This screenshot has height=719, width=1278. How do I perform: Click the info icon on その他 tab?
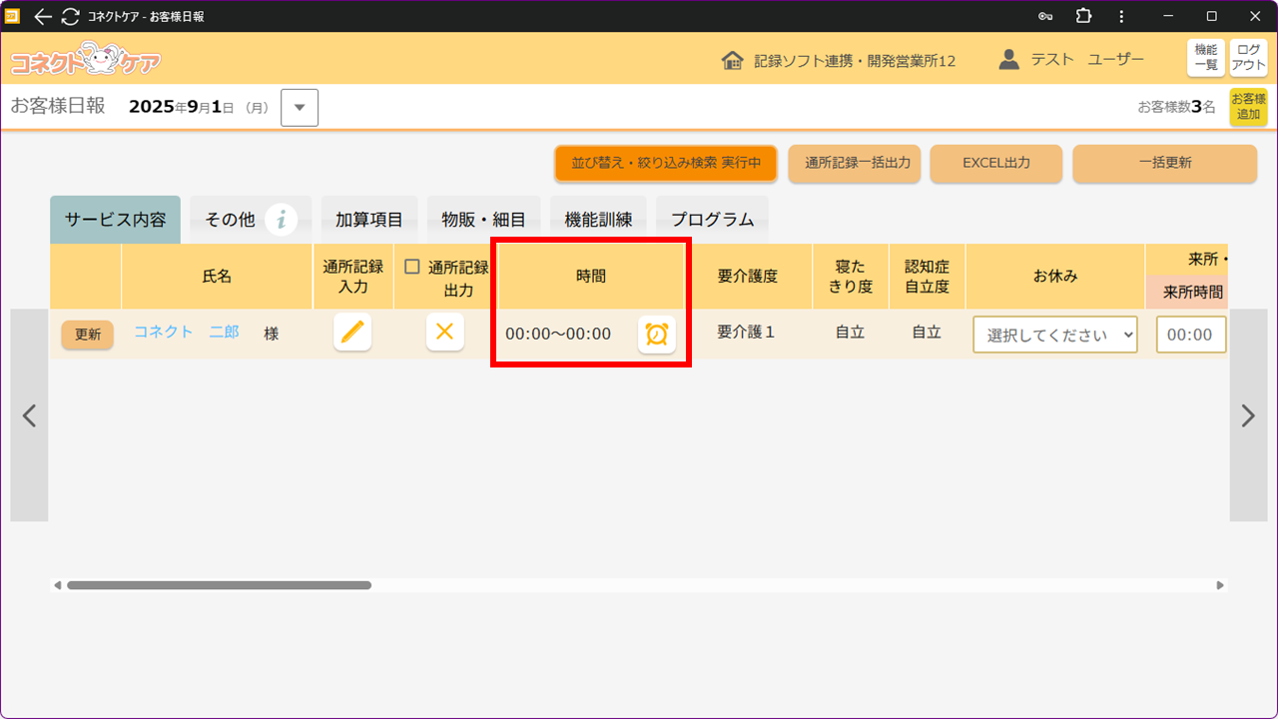click(282, 220)
